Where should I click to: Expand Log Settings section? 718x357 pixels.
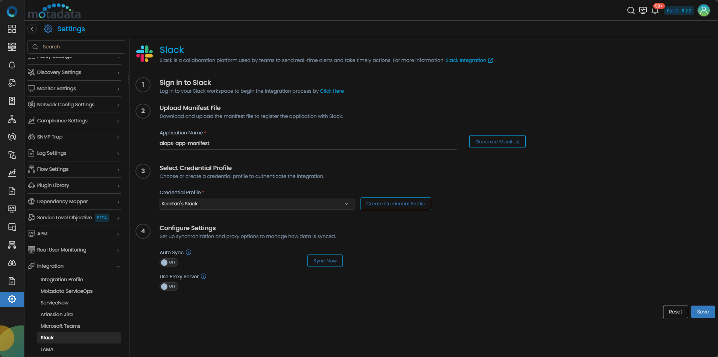(74, 153)
